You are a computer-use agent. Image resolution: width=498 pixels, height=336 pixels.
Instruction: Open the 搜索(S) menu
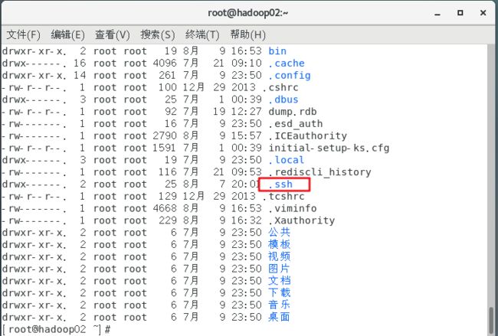pyautogui.click(x=158, y=34)
